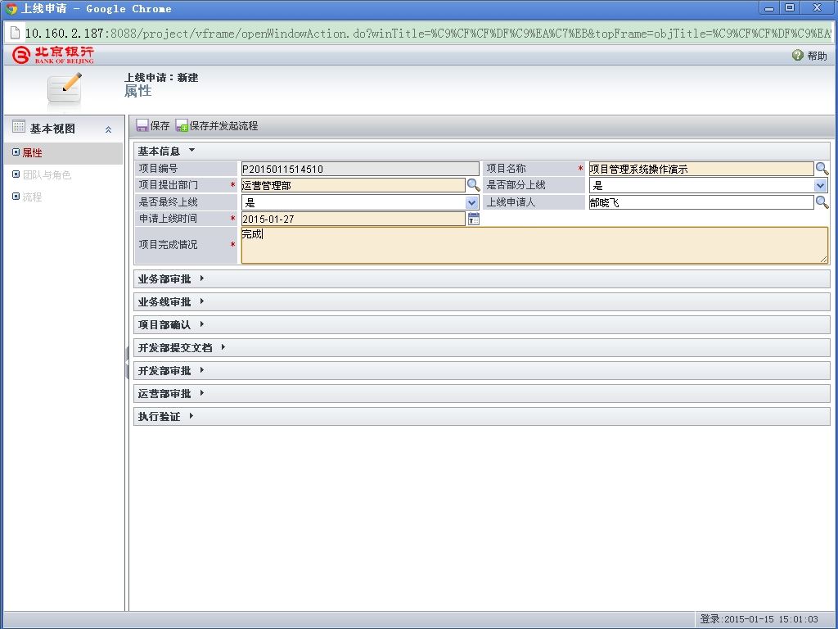Expand the 开发部审批 section
This screenshot has height=629, width=838.
coord(202,370)
